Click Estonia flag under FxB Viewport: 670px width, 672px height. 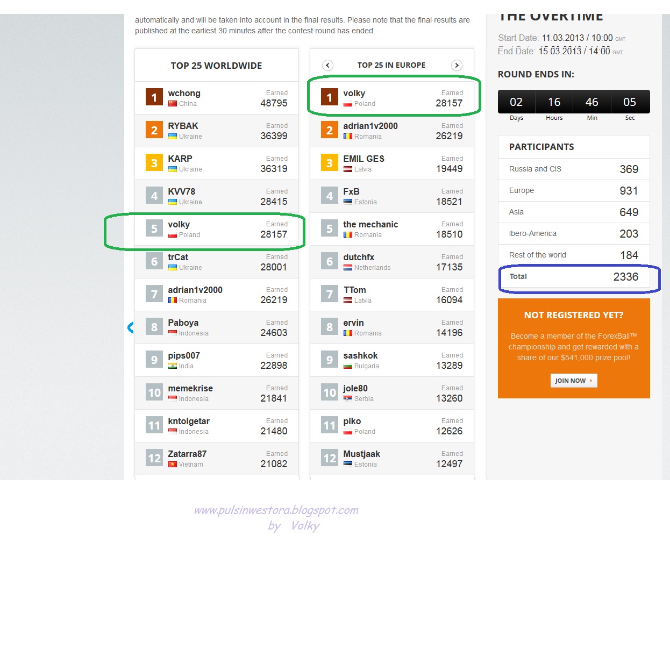[348, 202]
